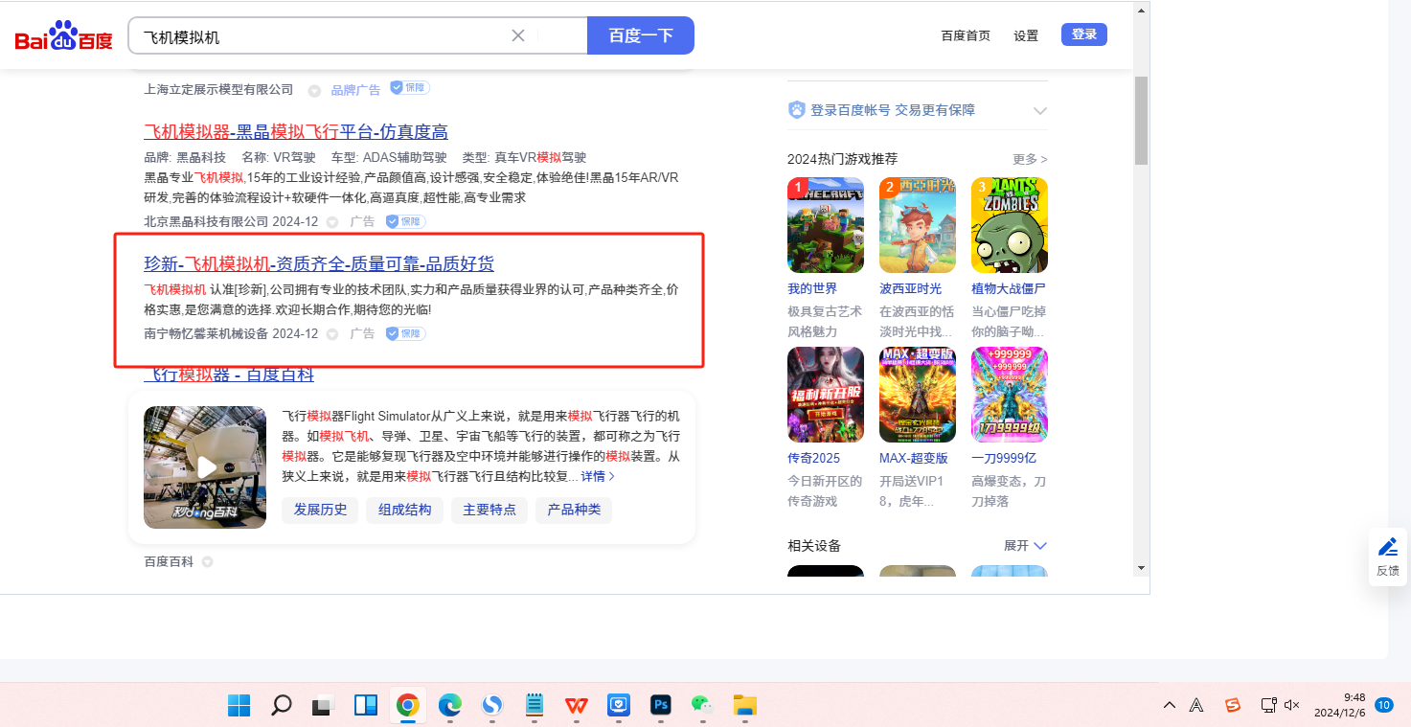The height and width of the screenshot is (727, 1411).
Task: Open the network tray icon
Action: (x=1268, y=706)
